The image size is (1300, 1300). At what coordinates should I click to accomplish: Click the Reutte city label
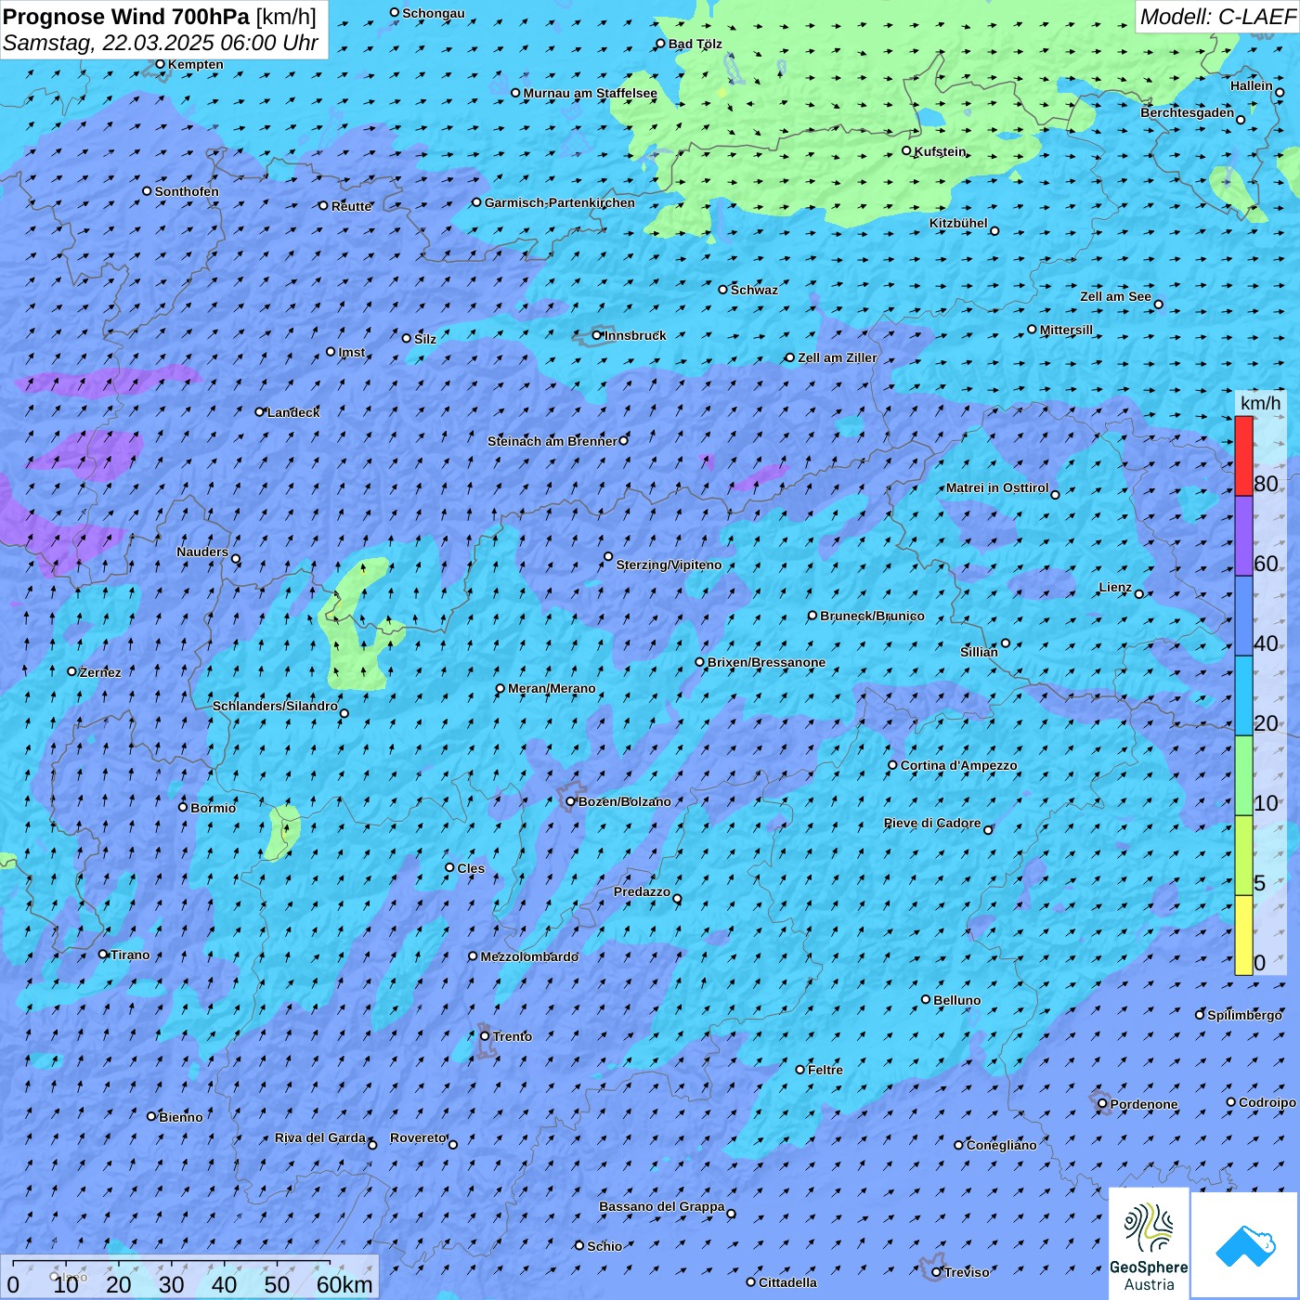click(352, 206)
